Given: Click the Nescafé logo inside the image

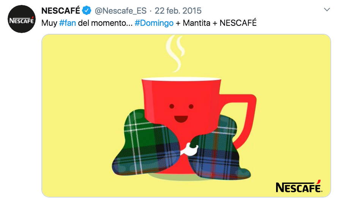Looking at the screenshot, I should coord(299,186).
